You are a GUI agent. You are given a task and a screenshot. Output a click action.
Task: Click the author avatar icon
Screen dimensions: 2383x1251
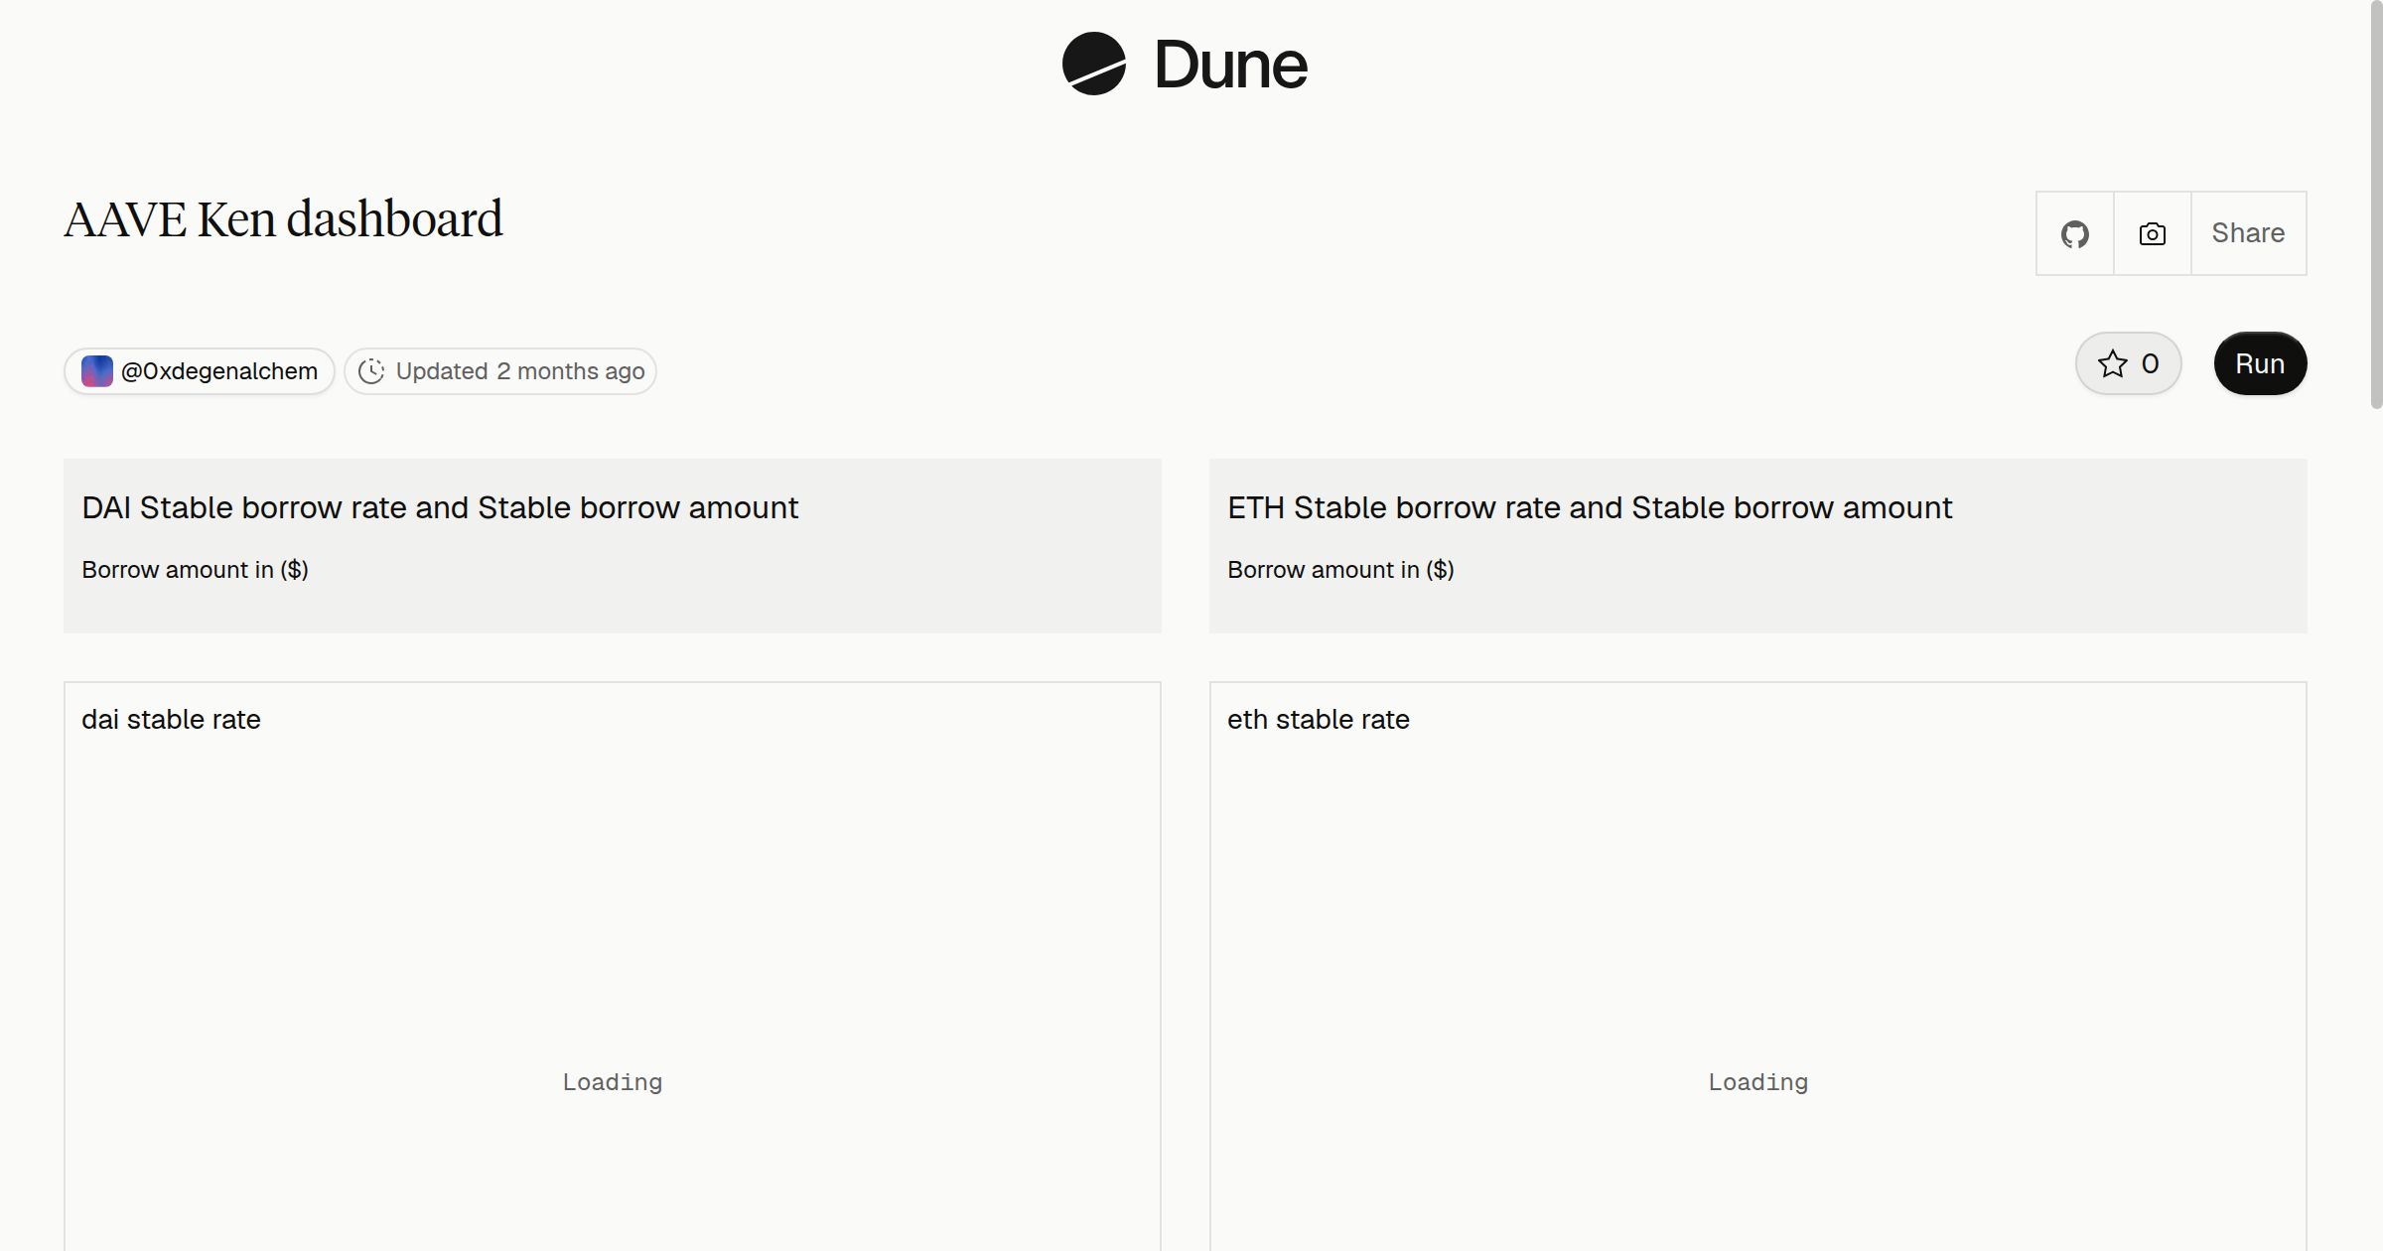tap(96, 371)
